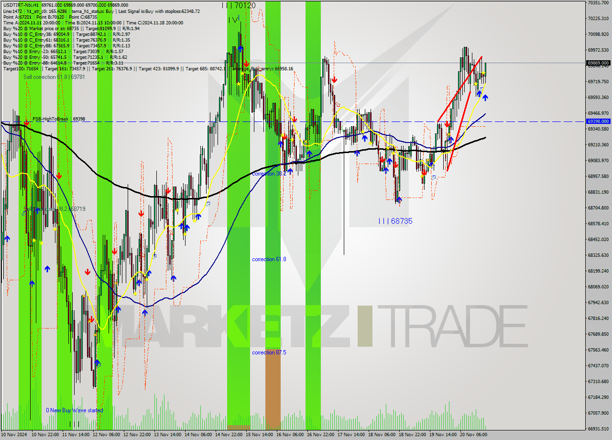Click the 68957.580 price axis label
Viewport: 612px width, 440px height.
pyautogui.click(x=598, y=176)
